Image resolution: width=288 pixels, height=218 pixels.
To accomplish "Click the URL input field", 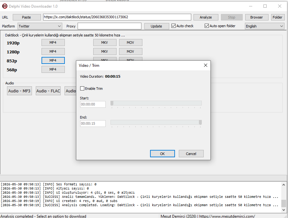I will [117, 17].
